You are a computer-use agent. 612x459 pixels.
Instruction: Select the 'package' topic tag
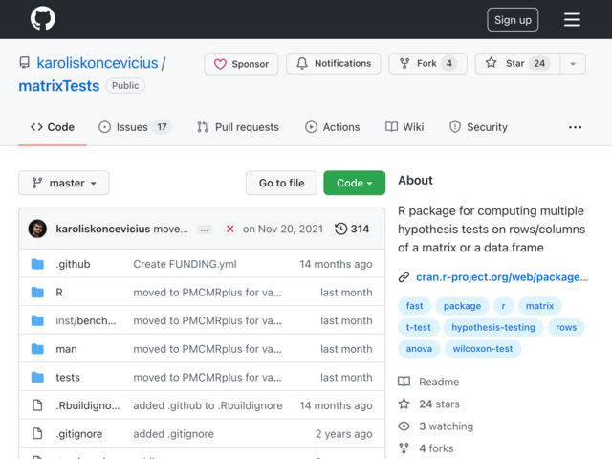point(462,306)
